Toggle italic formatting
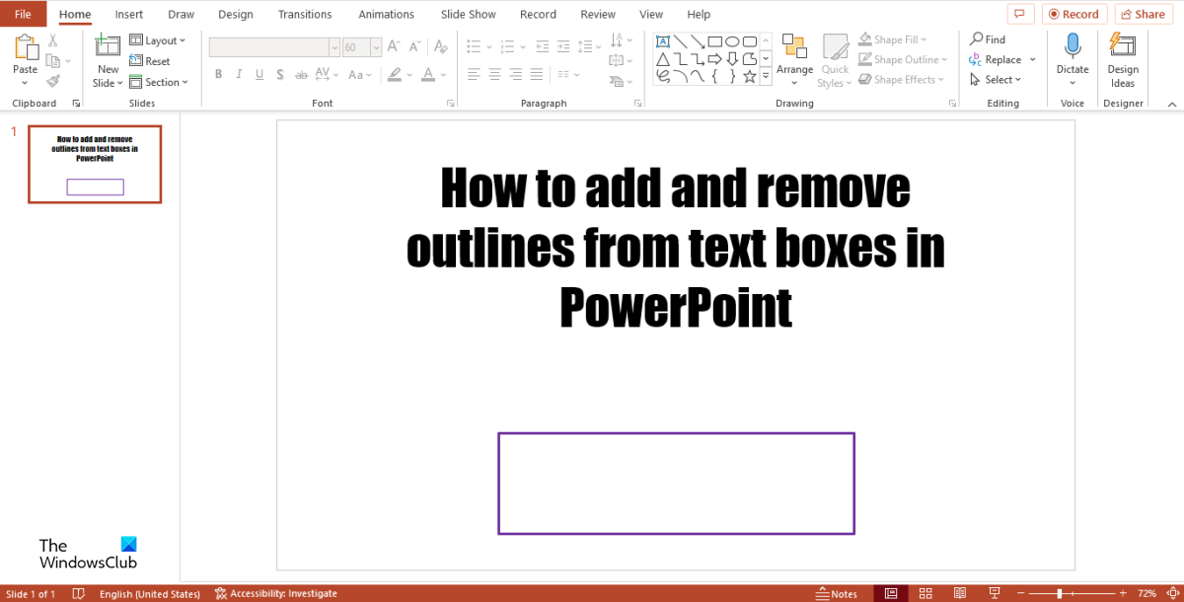The image size is (1184, 602). [238, 74]
